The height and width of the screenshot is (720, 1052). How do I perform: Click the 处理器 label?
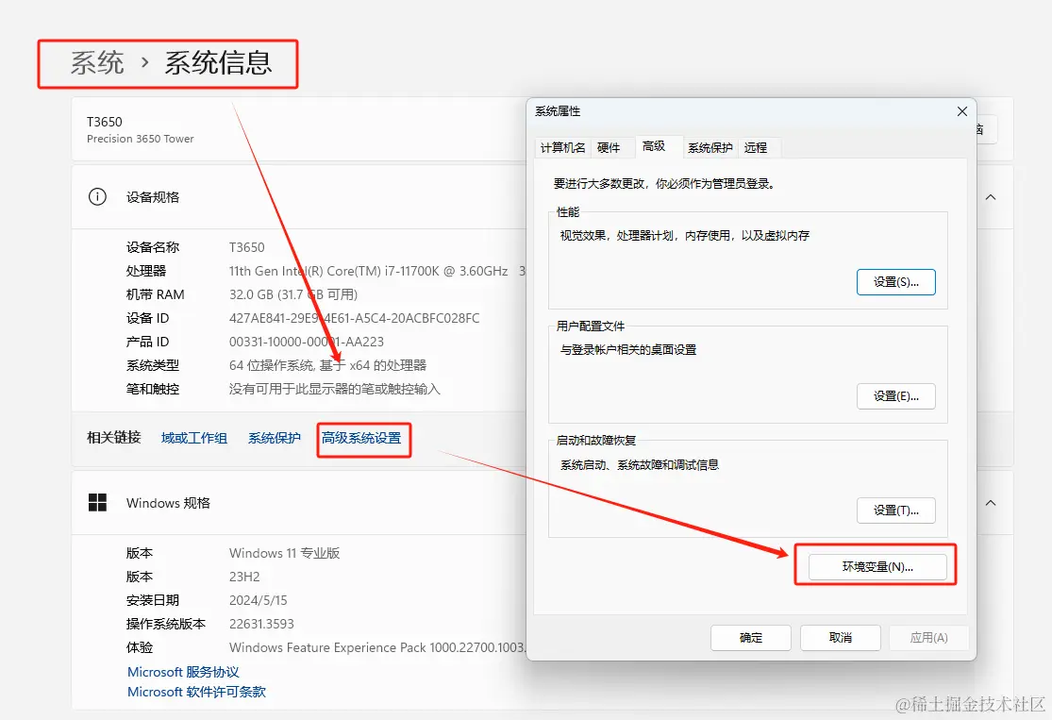pyautogui.click(x=146, y=271)
